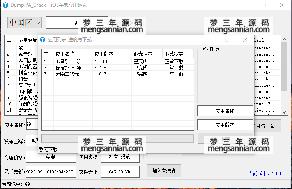This screenshot has height=189, width=292.
Task: Select the 无染二次元 row in the progress list
Action: pyautogui.click(x=117, y=74)
